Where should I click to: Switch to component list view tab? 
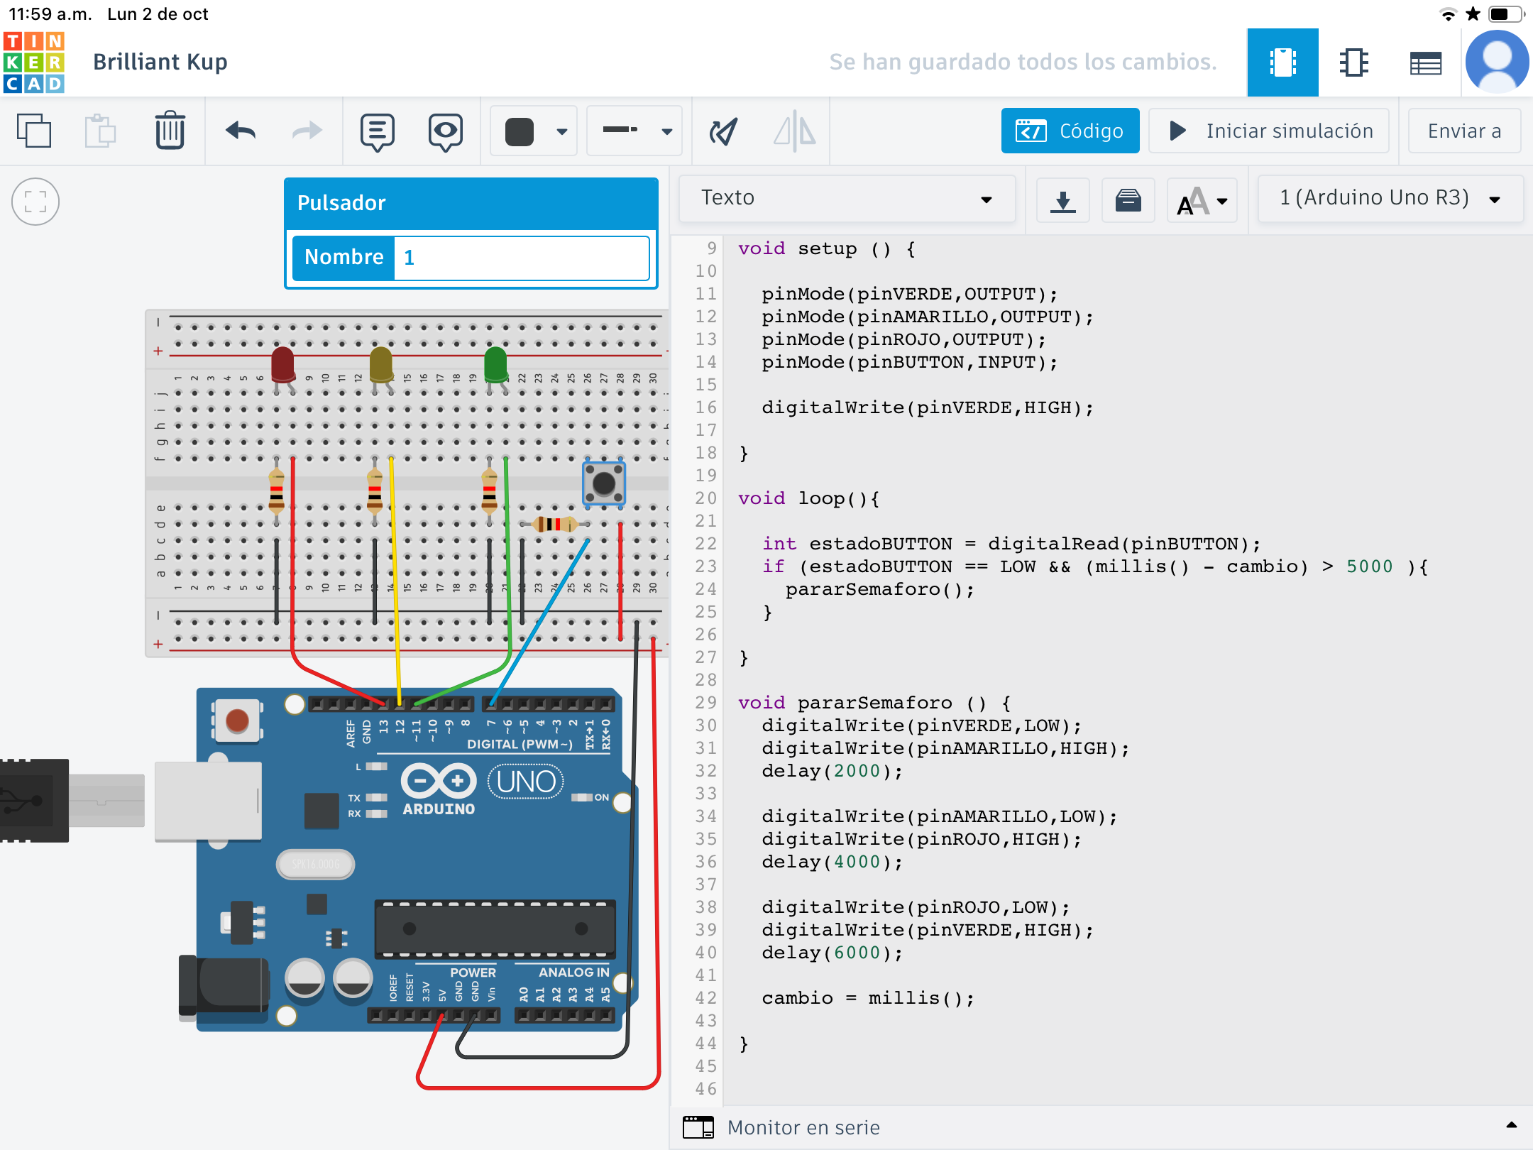(x=1425, y=62)
